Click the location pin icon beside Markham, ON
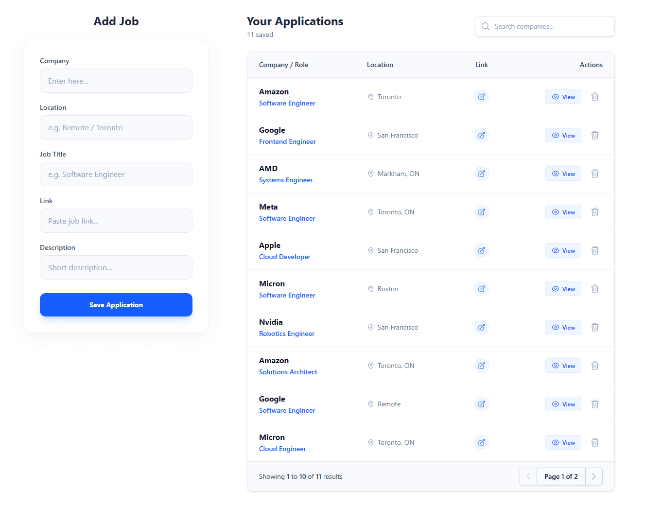Viewport: 662px width, 508px height. coord(370,174)
